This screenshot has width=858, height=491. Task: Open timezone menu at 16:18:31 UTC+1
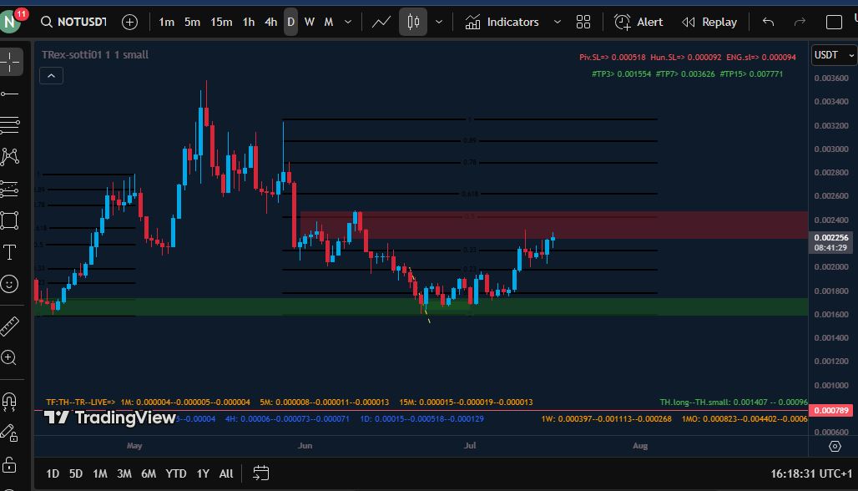[811, 473]
